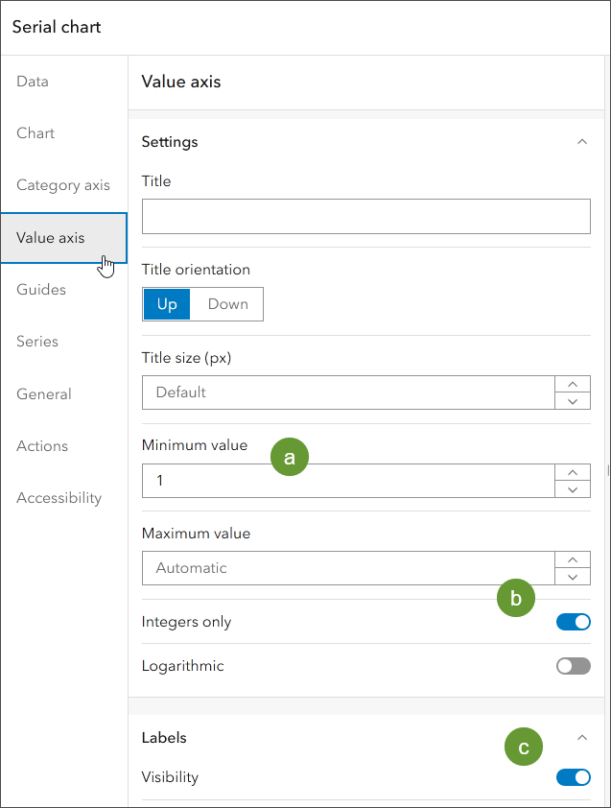Viewport: 611px width, 808px height.
Task: Set title orientation to Down
Action: click(x=227, y=304)
